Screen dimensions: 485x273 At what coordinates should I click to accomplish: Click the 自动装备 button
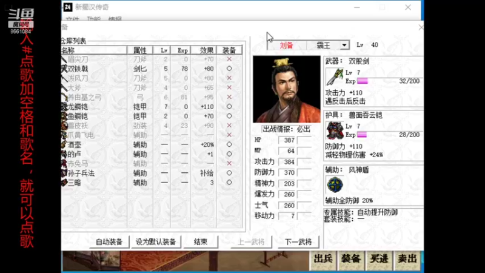coord(109,241)
